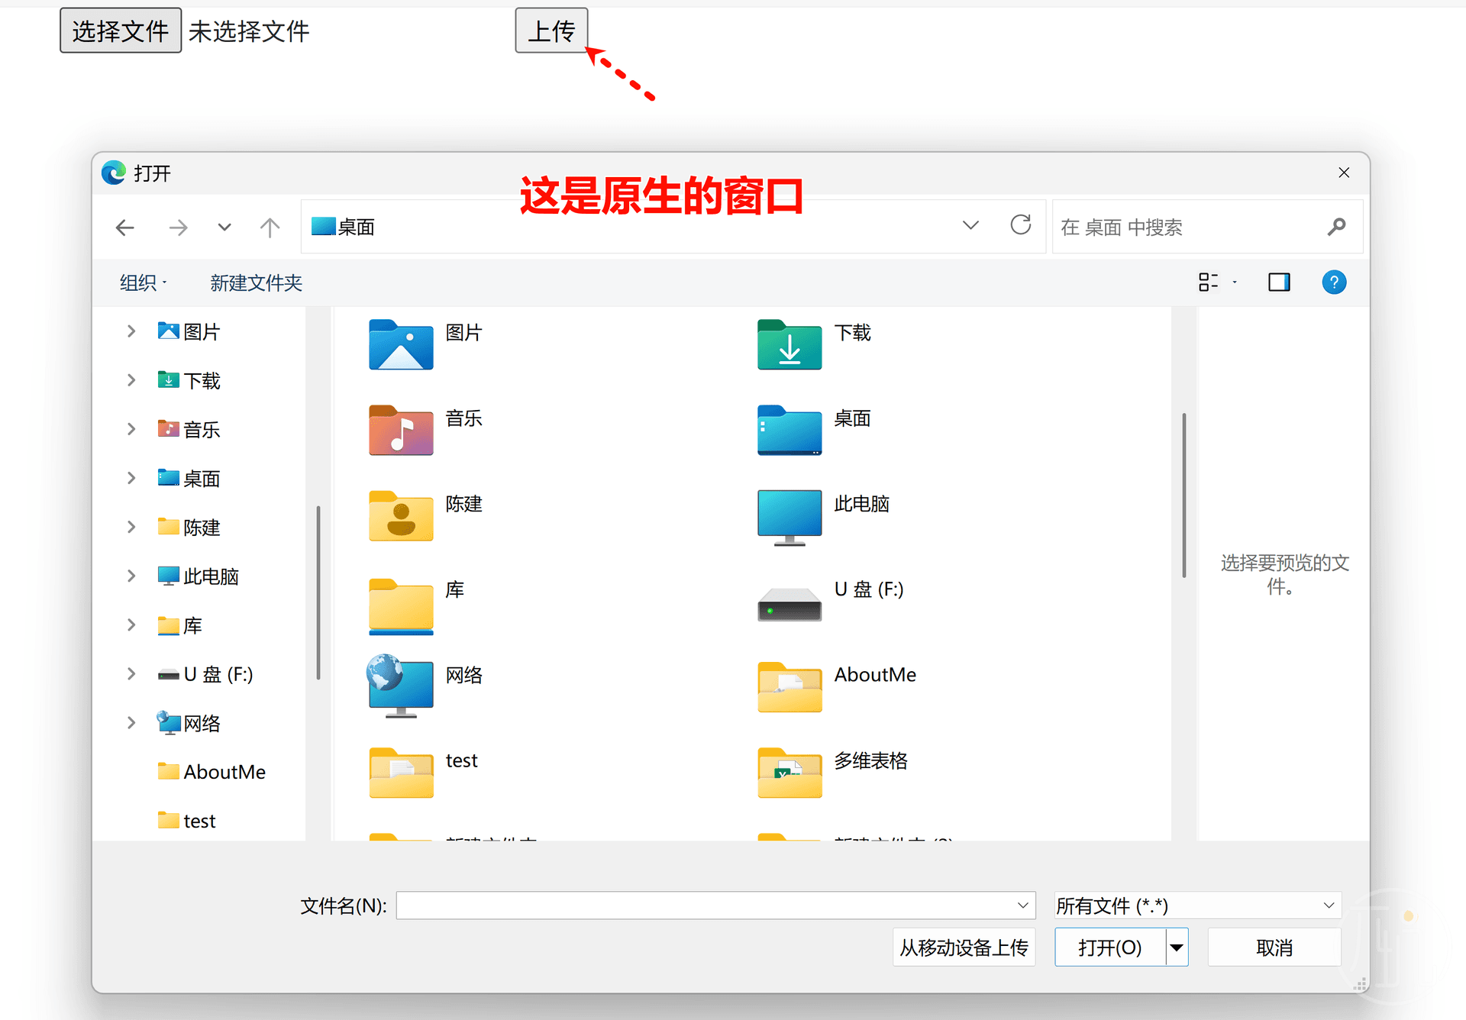Select the 音乐 music folder icon
Screen dimensions: 1466x1020
(x=401, y=431)
